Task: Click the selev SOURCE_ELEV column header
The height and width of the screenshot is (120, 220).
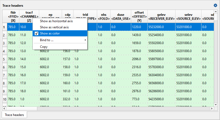Action: [x=188, y=16]
